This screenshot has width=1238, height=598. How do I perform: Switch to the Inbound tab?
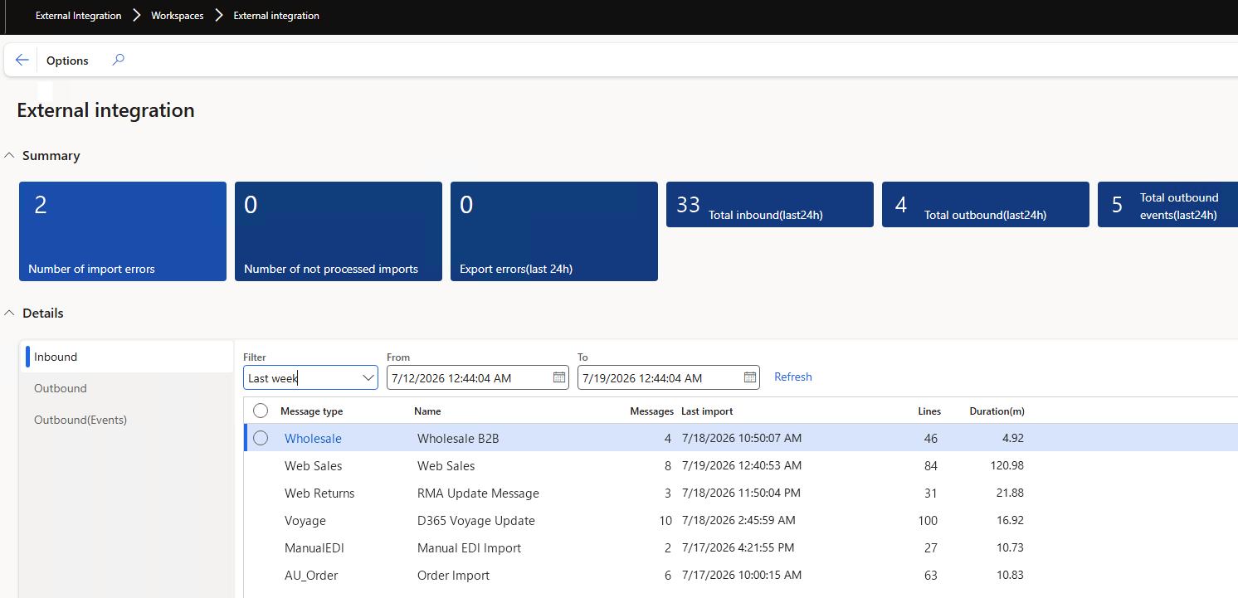click(127, 357)
